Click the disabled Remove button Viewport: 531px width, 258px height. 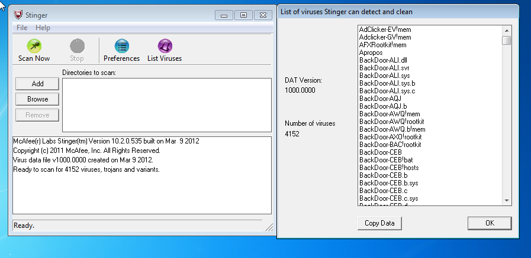point(37,115)
